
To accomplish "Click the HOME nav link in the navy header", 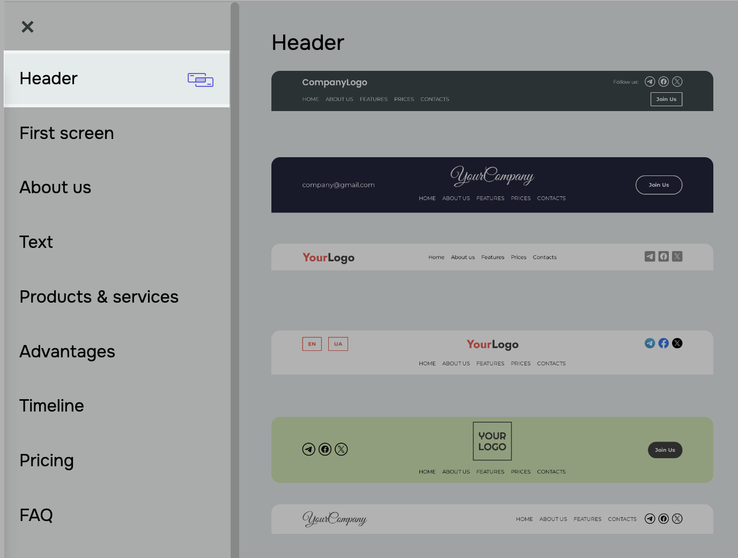I will pos(427,198).
